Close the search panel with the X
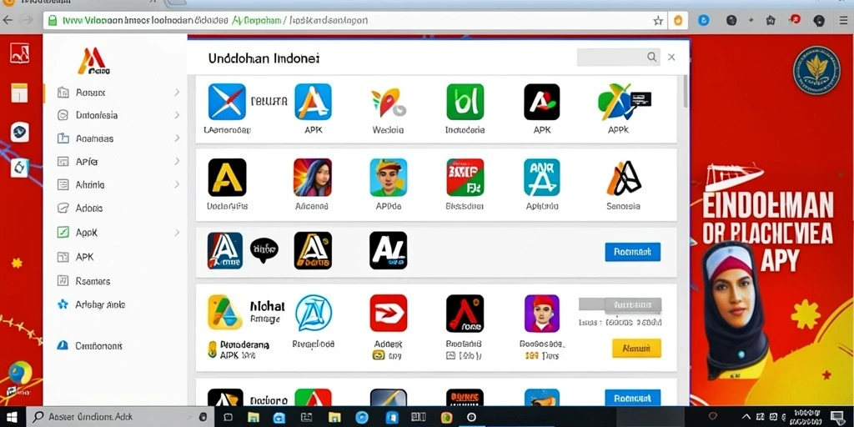 [671, 57]
